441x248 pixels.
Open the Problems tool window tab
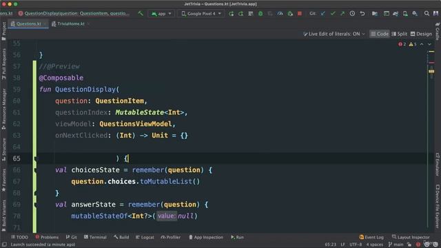coord(47,237)
